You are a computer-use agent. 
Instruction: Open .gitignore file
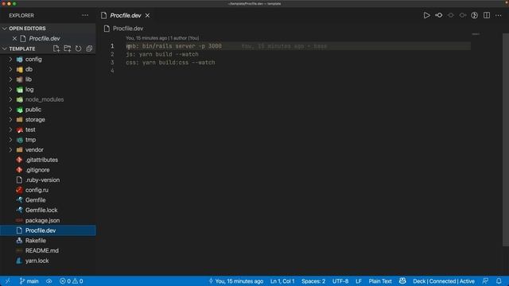coord(48,170)
